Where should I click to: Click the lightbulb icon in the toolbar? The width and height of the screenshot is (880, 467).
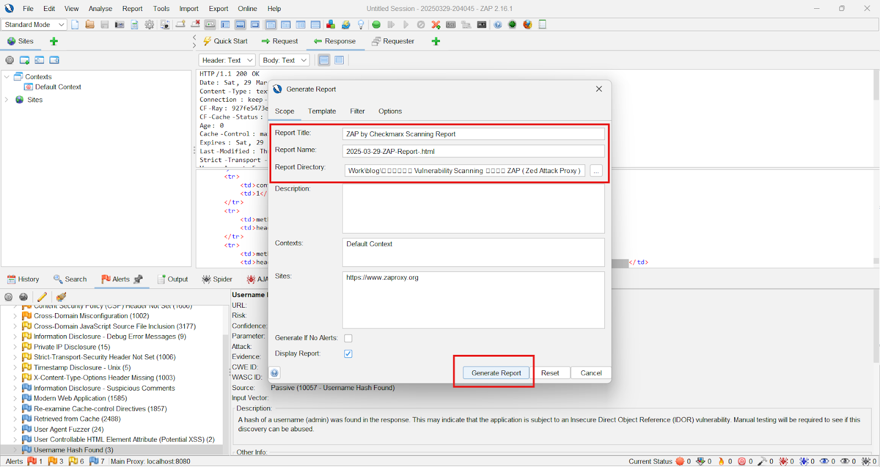pyautogui.click(x=361, y=25)
